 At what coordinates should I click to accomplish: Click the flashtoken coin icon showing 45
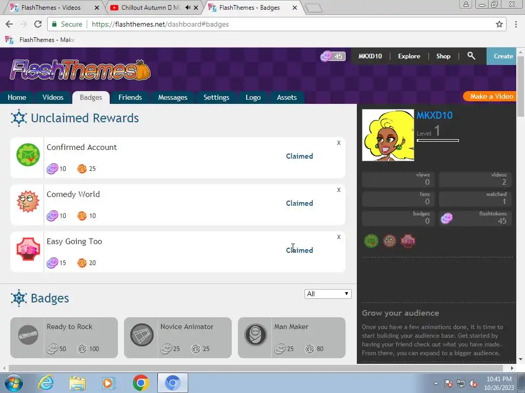pyautogui.click(x=326, y=56)
